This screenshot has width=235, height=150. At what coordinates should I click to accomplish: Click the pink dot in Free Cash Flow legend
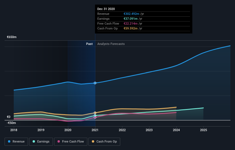coord(59,141)
